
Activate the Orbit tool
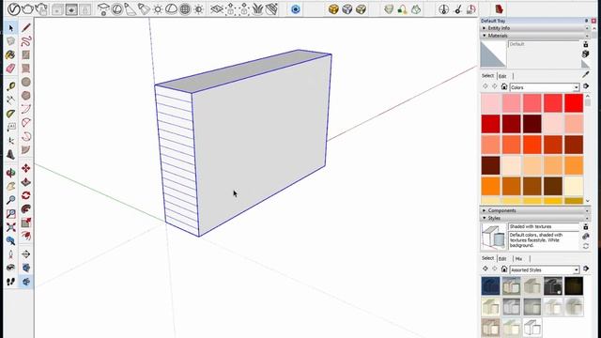(x=10, y=173)
